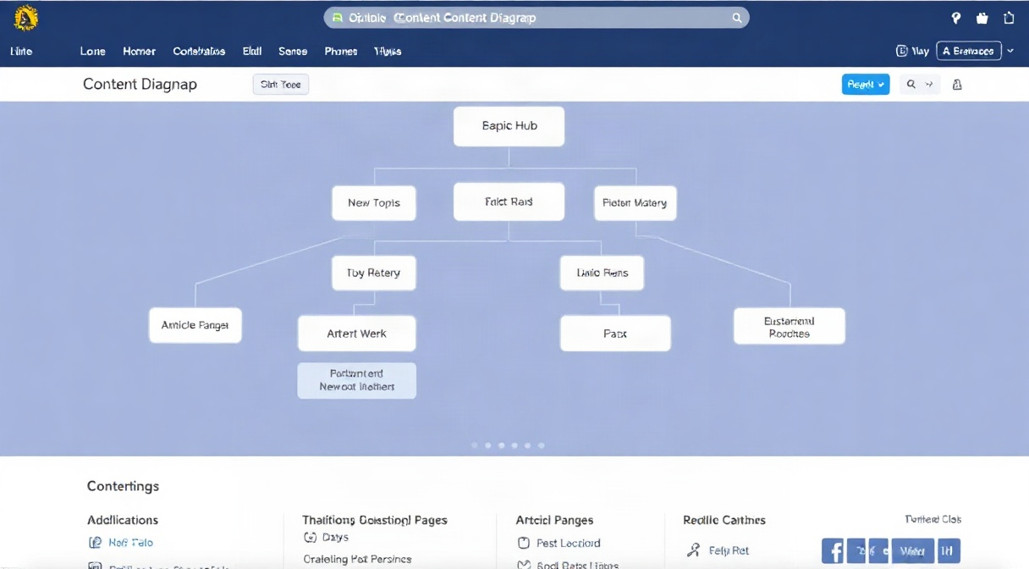Open the Noff Talo link
This screenshot has height=569, width=1029.
[x=130, y=543]
